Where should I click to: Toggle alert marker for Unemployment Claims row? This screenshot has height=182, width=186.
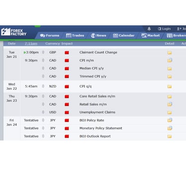[x=43, y=112]
